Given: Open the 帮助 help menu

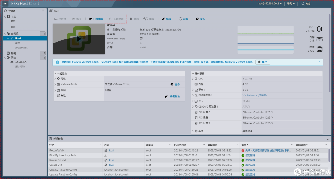Looking at the screenshot, I should tap(290, 3).
